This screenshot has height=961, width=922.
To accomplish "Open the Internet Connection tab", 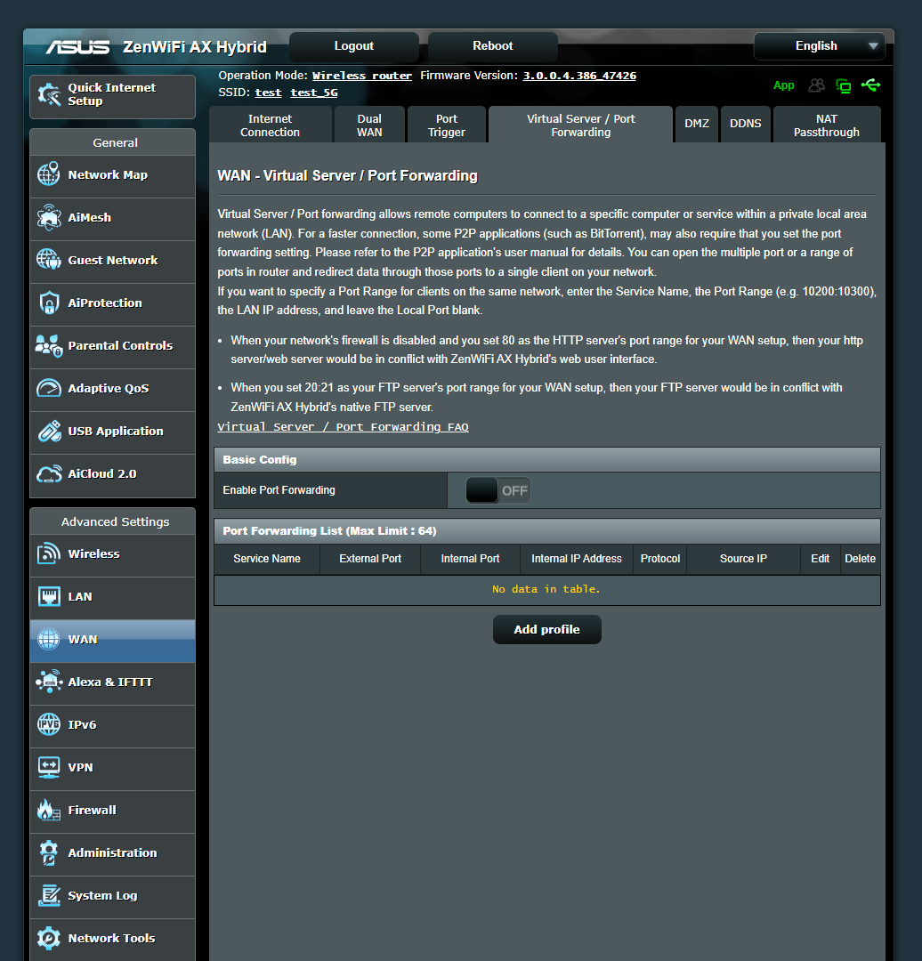I will (270, 124).
